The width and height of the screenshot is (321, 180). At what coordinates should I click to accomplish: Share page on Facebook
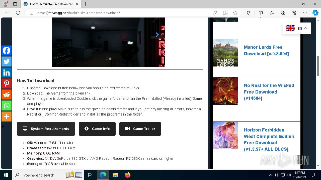point(7,50)
